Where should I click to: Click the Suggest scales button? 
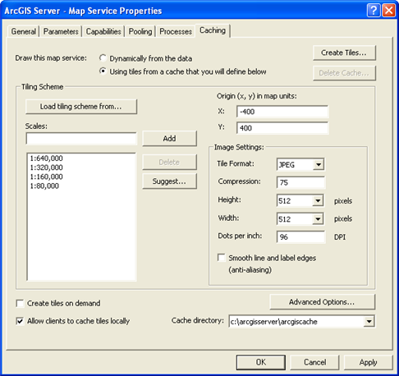pyautogui.click(x=169, y=181)
